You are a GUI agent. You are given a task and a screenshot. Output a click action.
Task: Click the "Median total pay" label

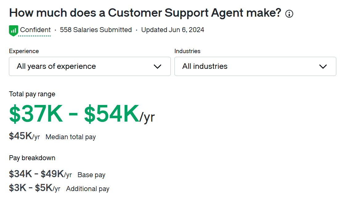point(71,137)
